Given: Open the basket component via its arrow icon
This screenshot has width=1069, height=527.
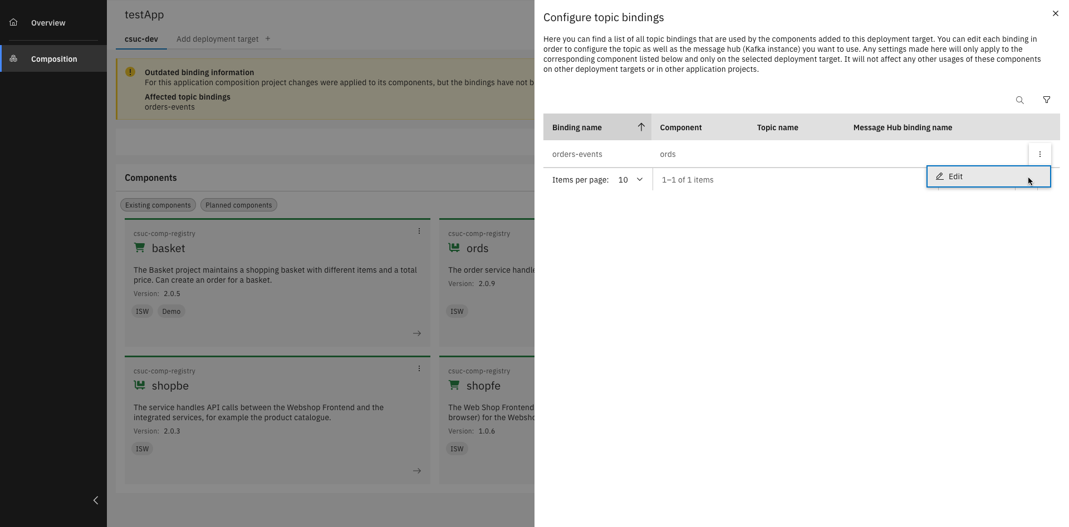Looking at the screenshot, I should [417, 333].
